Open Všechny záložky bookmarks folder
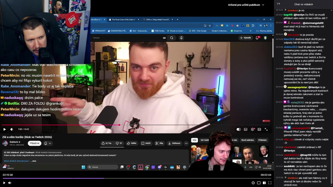333x187 pixels. pos(264,31)
